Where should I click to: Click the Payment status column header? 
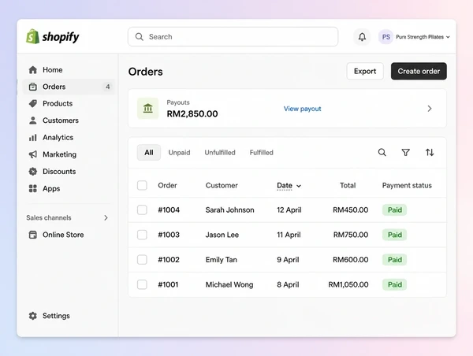click(407, 185)
